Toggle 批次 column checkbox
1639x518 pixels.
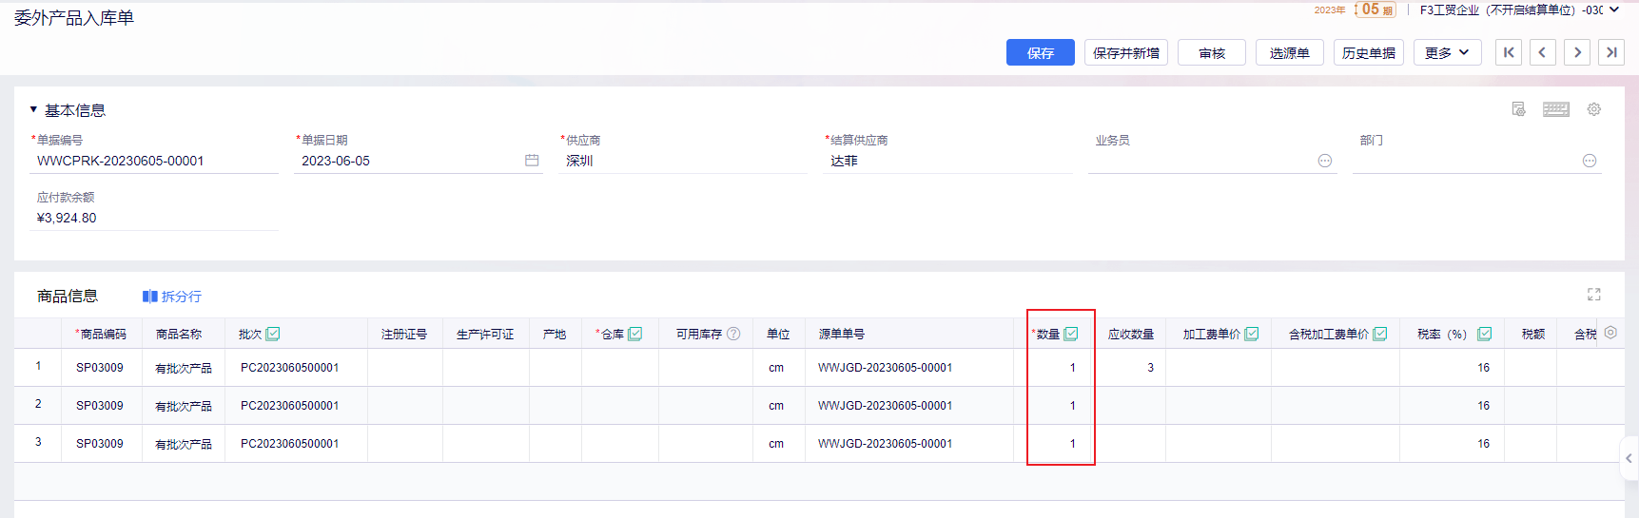tap(273, 334)
